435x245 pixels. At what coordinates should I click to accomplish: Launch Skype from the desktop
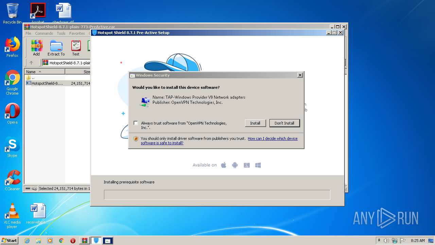click(x=12, y=147)
